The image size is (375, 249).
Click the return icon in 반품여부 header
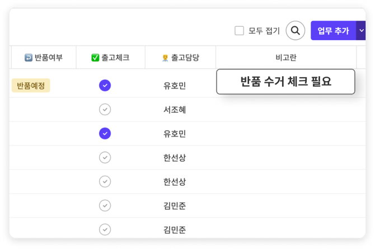point(29,57)
